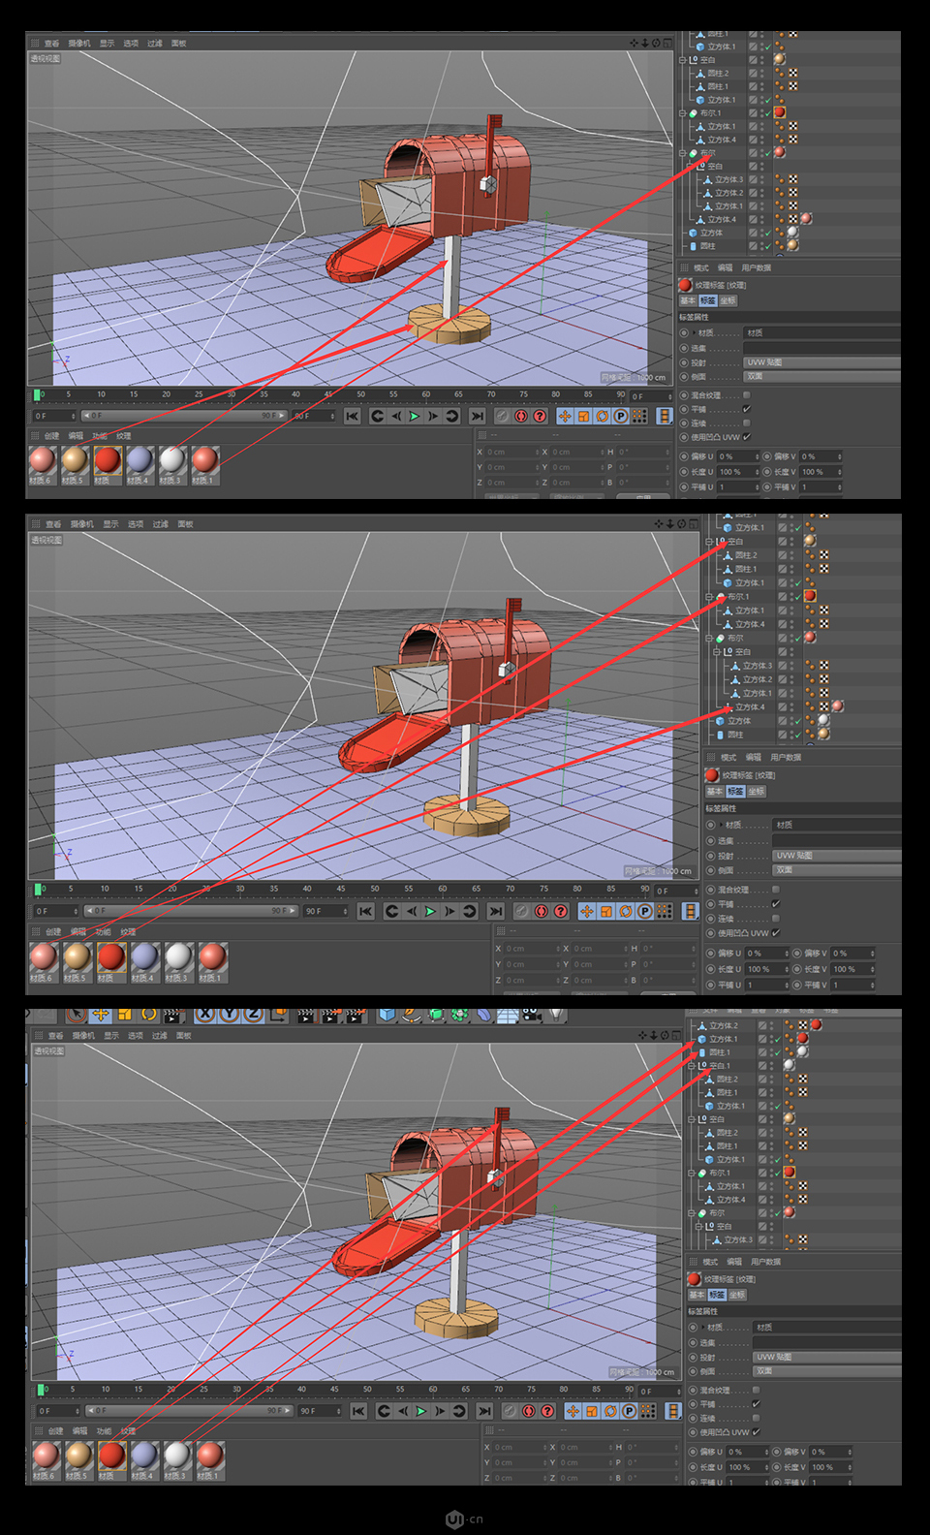The image size is (930, 1535).
Task: Play forward in the bottom screenshot's timeline
Action: (x=421, y=1411)
